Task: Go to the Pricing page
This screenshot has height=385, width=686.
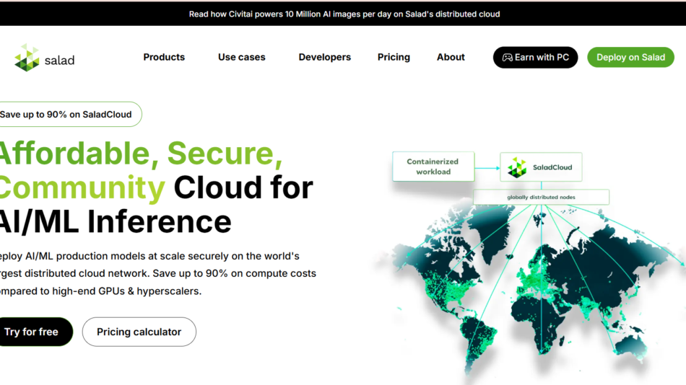Action: (x=394, y=57)
